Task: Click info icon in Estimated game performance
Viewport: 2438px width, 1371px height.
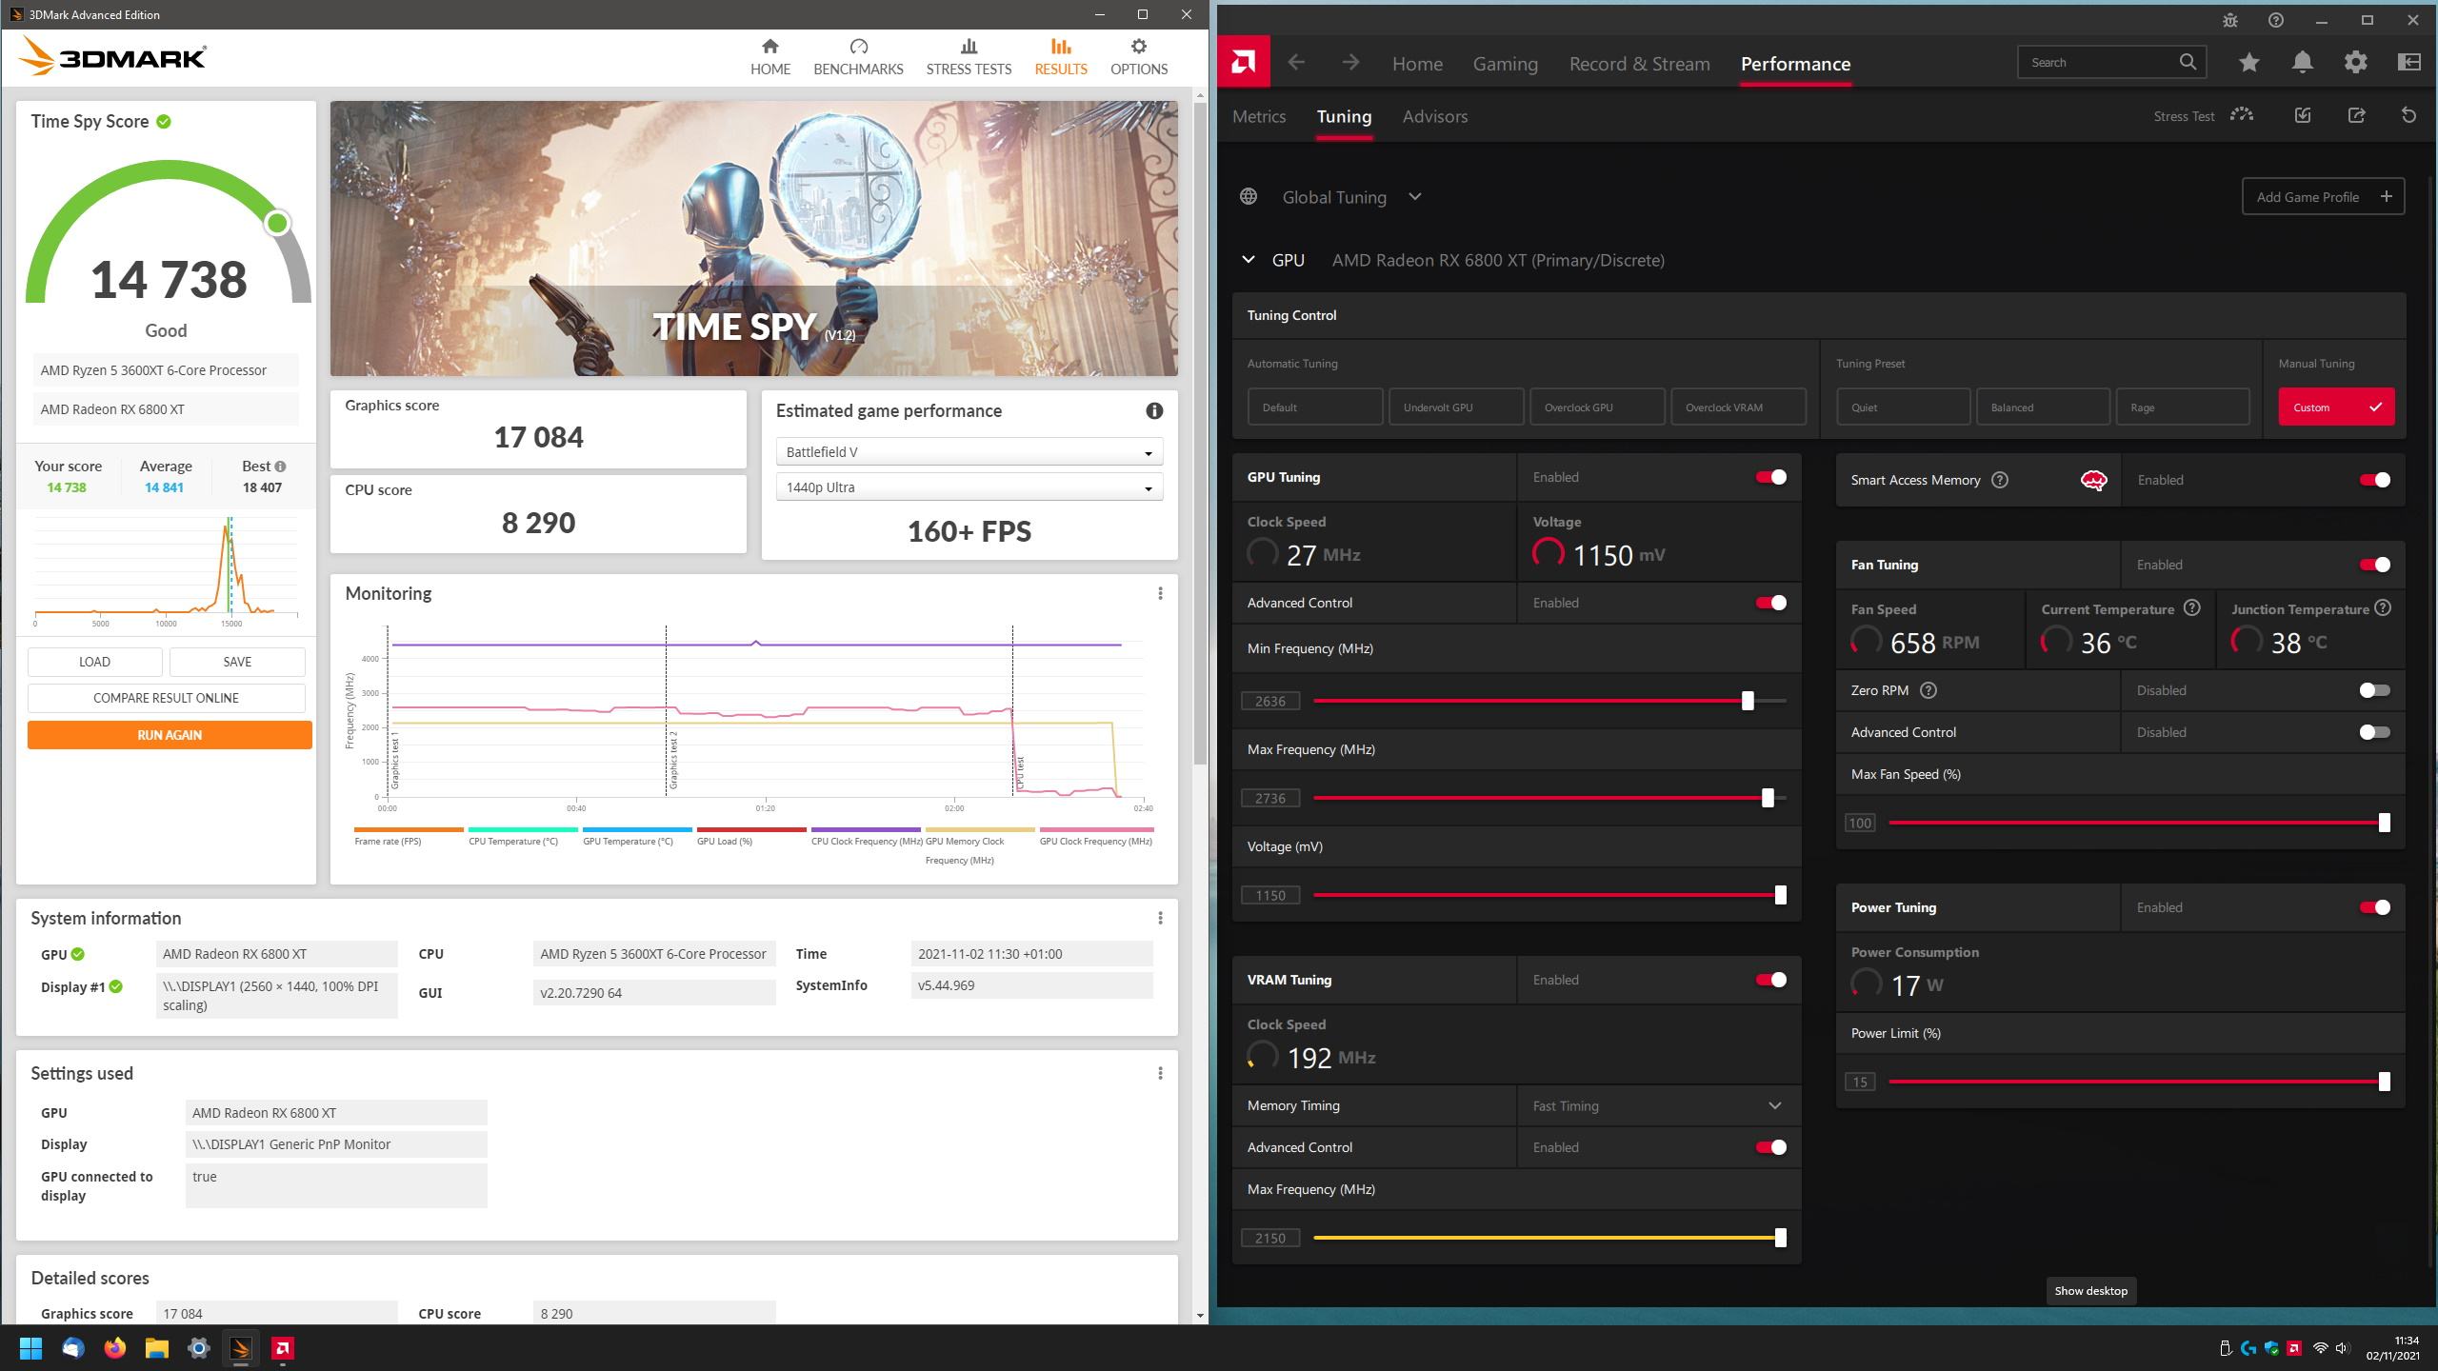Action: click(1154, 410)
